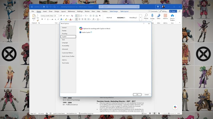This screenshot has width=213, height=119.
Task: Click the Format Painter icon
Action: point(38,20)
